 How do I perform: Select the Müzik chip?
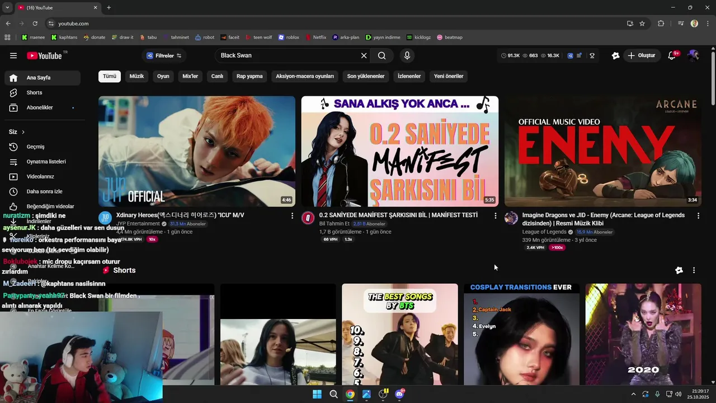(x=136, y=76)
